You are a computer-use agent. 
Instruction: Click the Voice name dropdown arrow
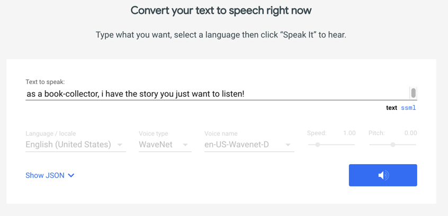(x=288, y=145)
